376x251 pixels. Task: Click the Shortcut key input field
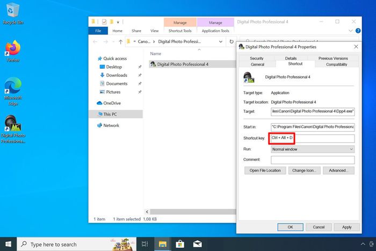click(313, 138)
